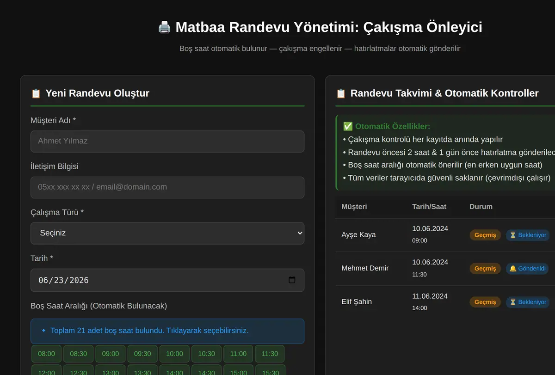
Task: Pick the 10:30 time slot
Action: coord(206,354)
